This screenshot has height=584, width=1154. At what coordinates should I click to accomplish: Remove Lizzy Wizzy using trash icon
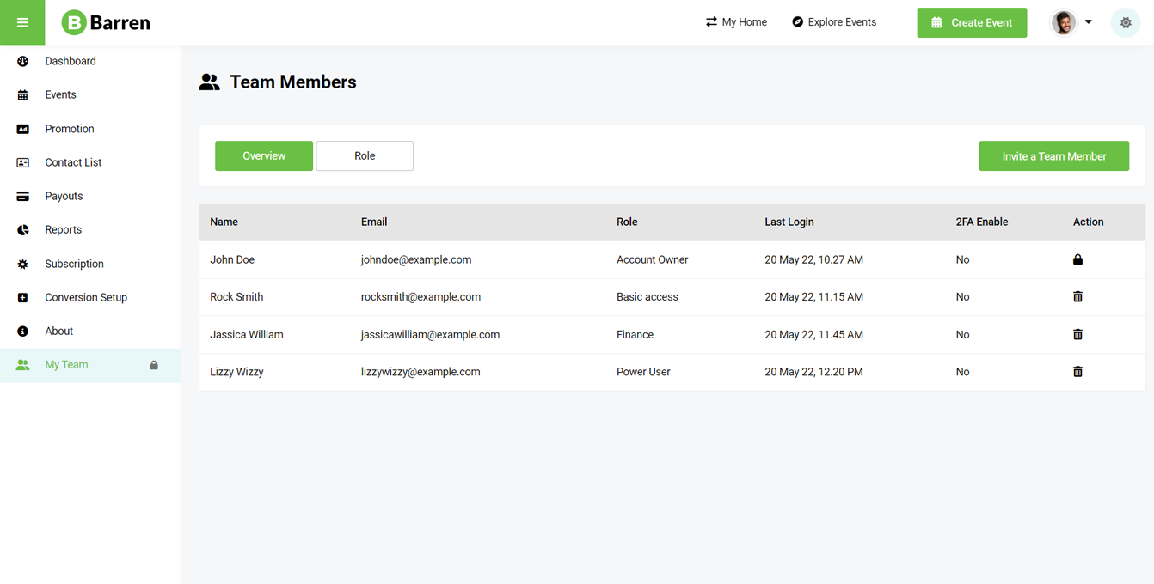pyautogui.click(x=1077, y=372)
